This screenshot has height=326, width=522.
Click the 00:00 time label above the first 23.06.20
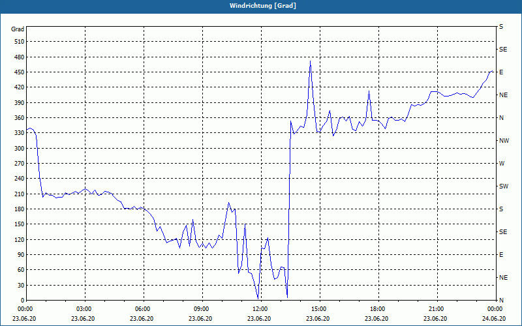(x=26, y=309)
